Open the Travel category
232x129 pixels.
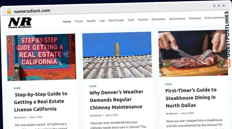[79, 21]
